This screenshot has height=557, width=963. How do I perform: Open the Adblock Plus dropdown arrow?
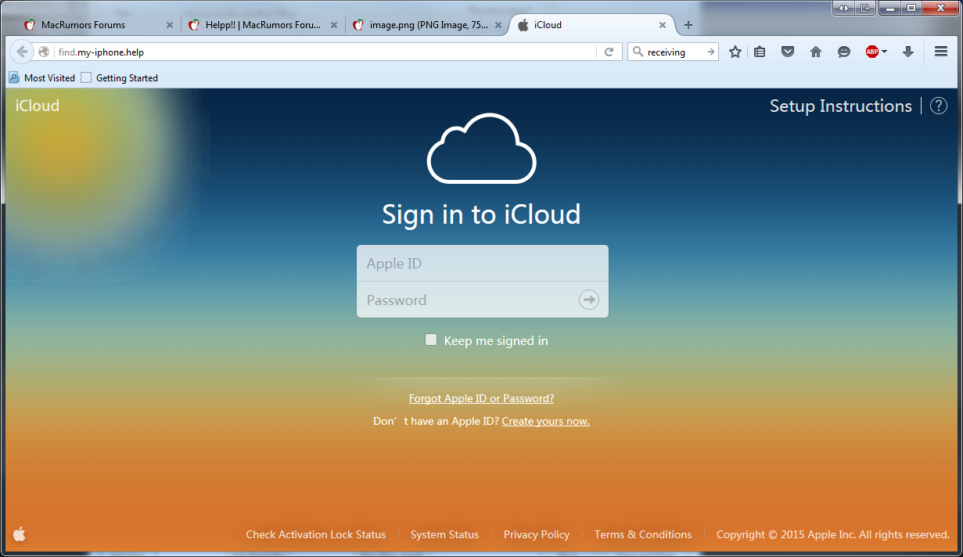[x=884, y=52]
